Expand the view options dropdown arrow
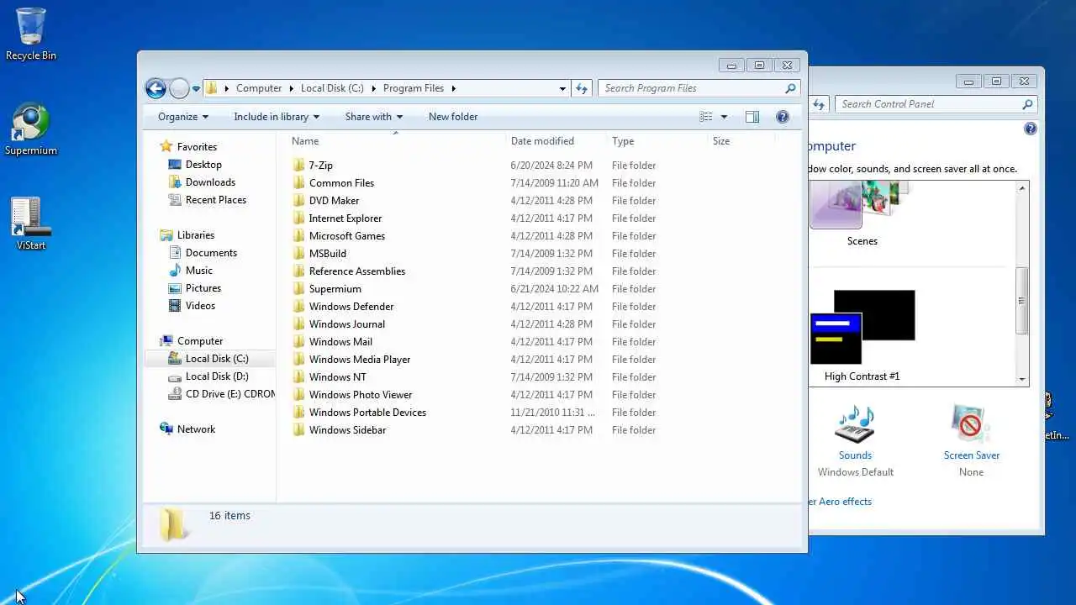 (x=724, y=117)
